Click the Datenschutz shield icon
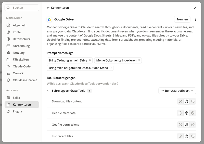The height and width of the screenshot is (144, 204). 8,39
